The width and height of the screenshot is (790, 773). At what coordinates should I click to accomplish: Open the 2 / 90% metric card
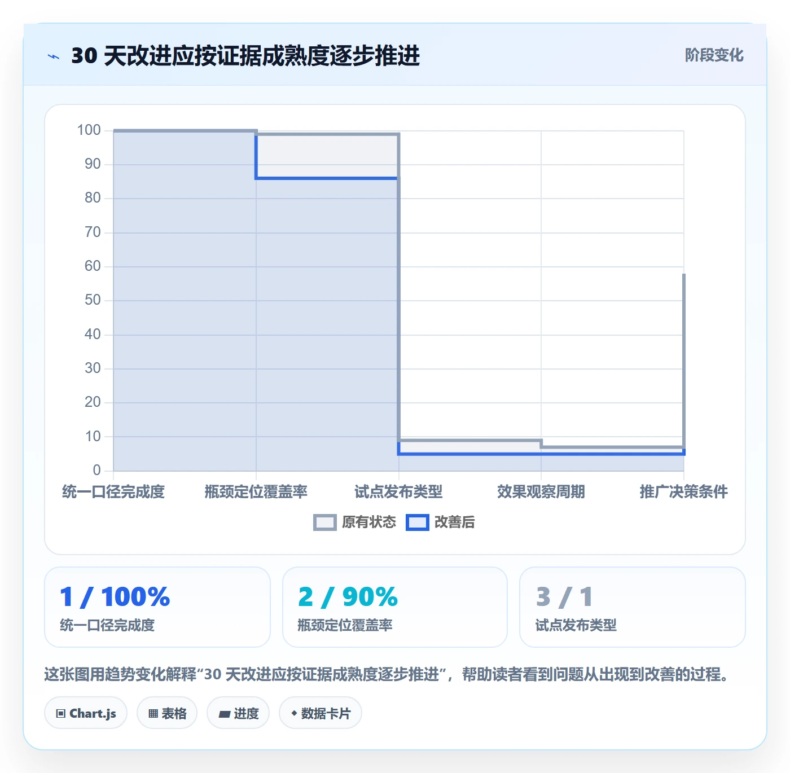(x=395, y=607)
